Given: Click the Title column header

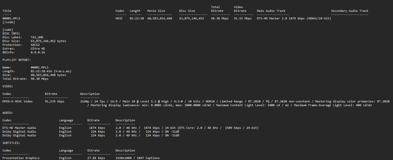Looking at the screenshot, I should point(7,11).
